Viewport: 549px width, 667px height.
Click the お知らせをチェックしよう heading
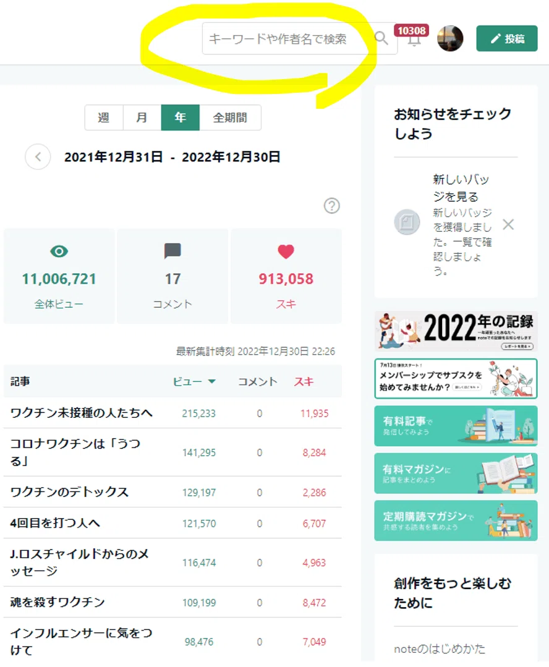[x=453, y=124]
